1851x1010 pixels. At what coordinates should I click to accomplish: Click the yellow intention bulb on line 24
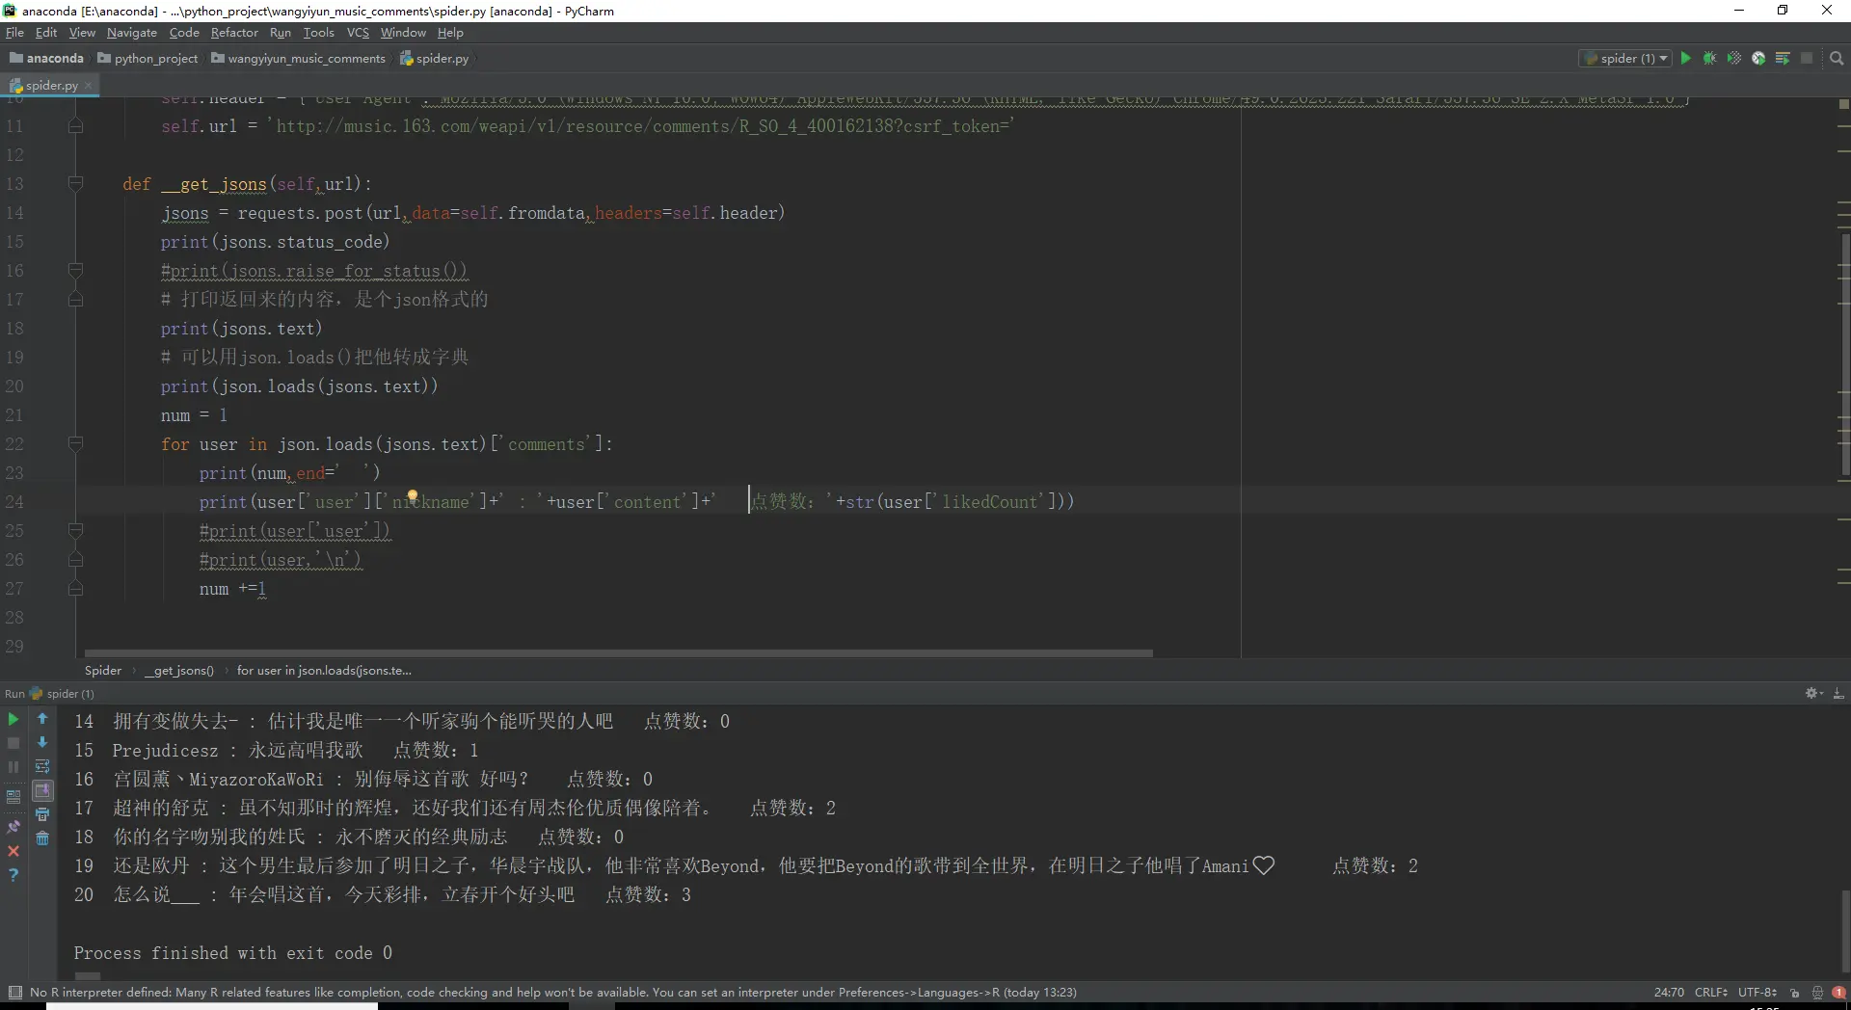pyautogui.click(x=412, y=497)
